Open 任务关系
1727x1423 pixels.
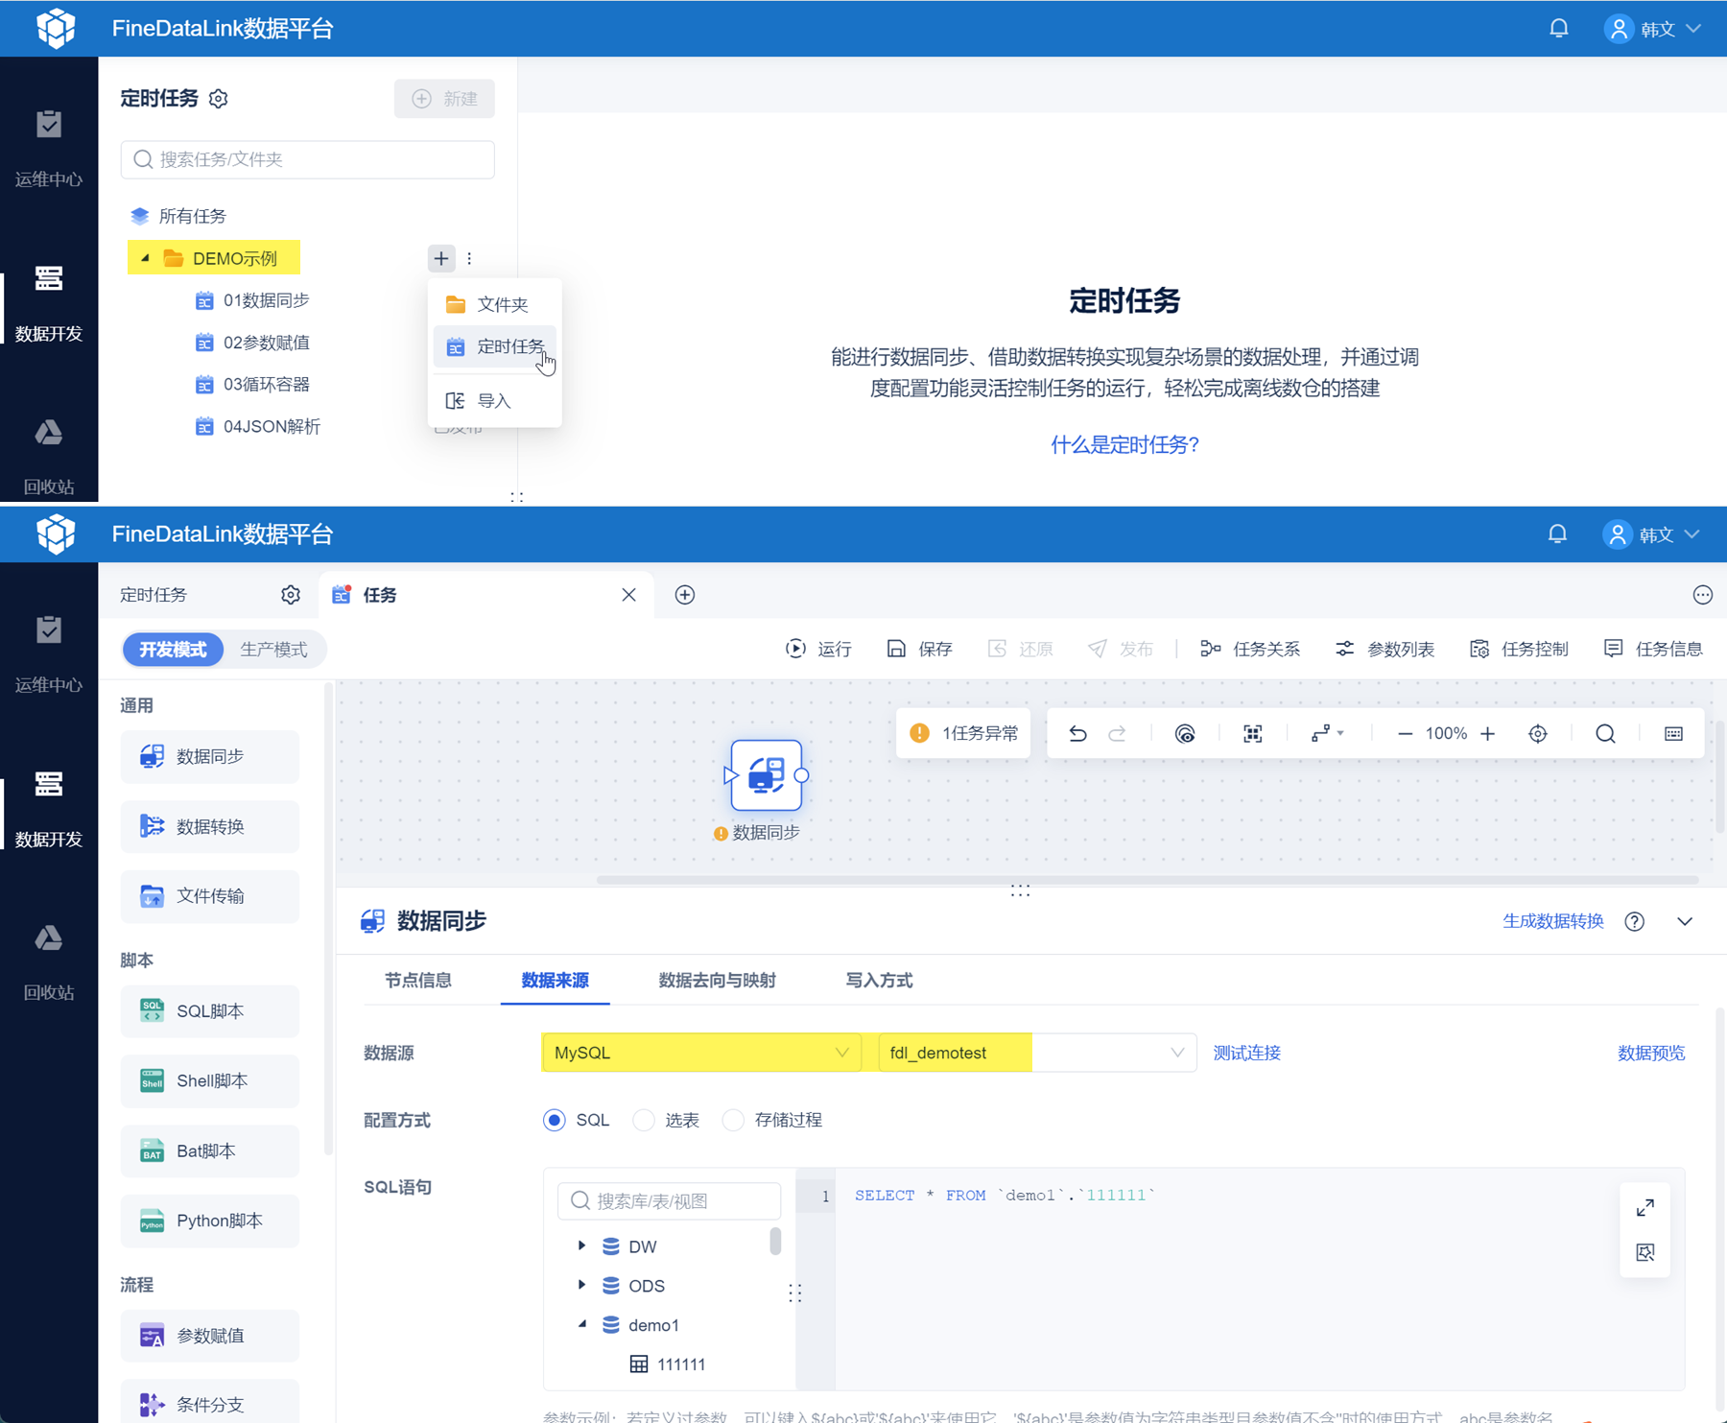(x=1250, y=650)
